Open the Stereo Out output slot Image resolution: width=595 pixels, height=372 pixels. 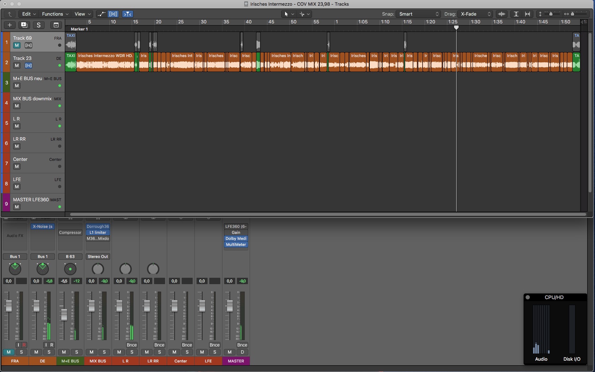pyautogui.click(x=98, y=257)
